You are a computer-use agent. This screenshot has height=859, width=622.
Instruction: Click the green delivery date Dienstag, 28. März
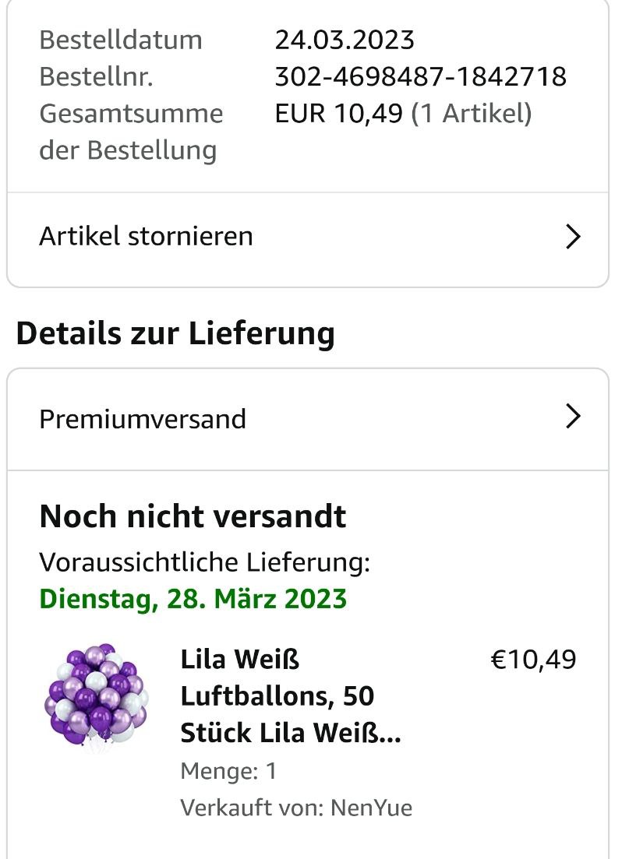point(193,599)
